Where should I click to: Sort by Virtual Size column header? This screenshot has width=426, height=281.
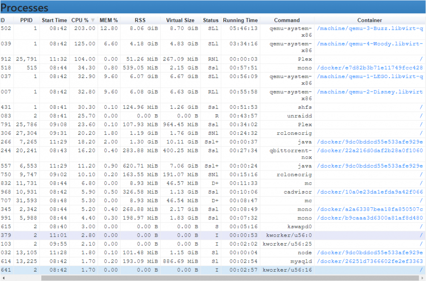(180, 20)
